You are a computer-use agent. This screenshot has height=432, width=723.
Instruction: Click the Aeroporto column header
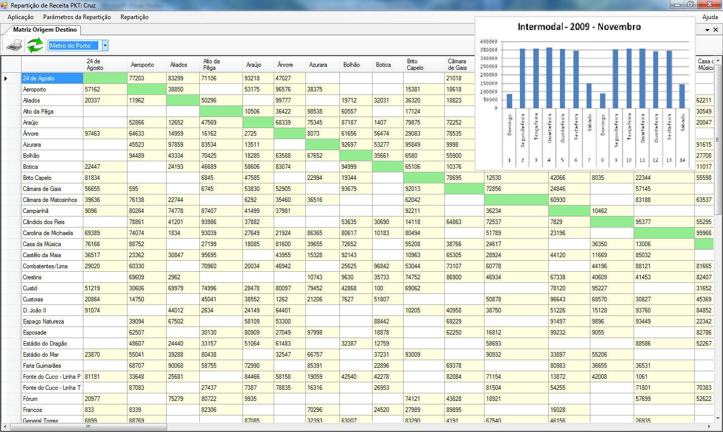pyautogui.click(x=142, y=65)
